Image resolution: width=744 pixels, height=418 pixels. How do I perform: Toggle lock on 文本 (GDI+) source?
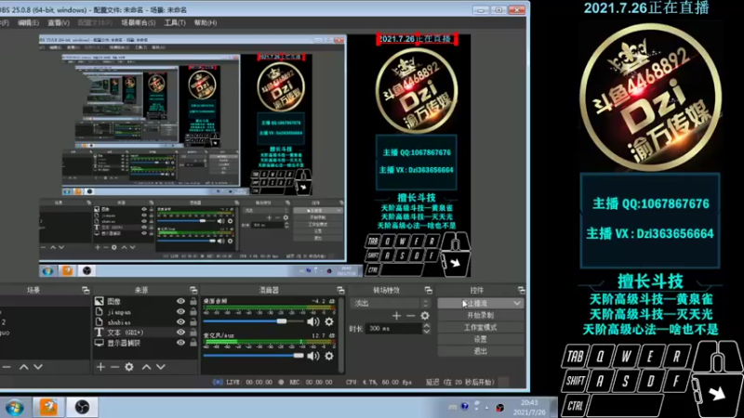point(193,333)
